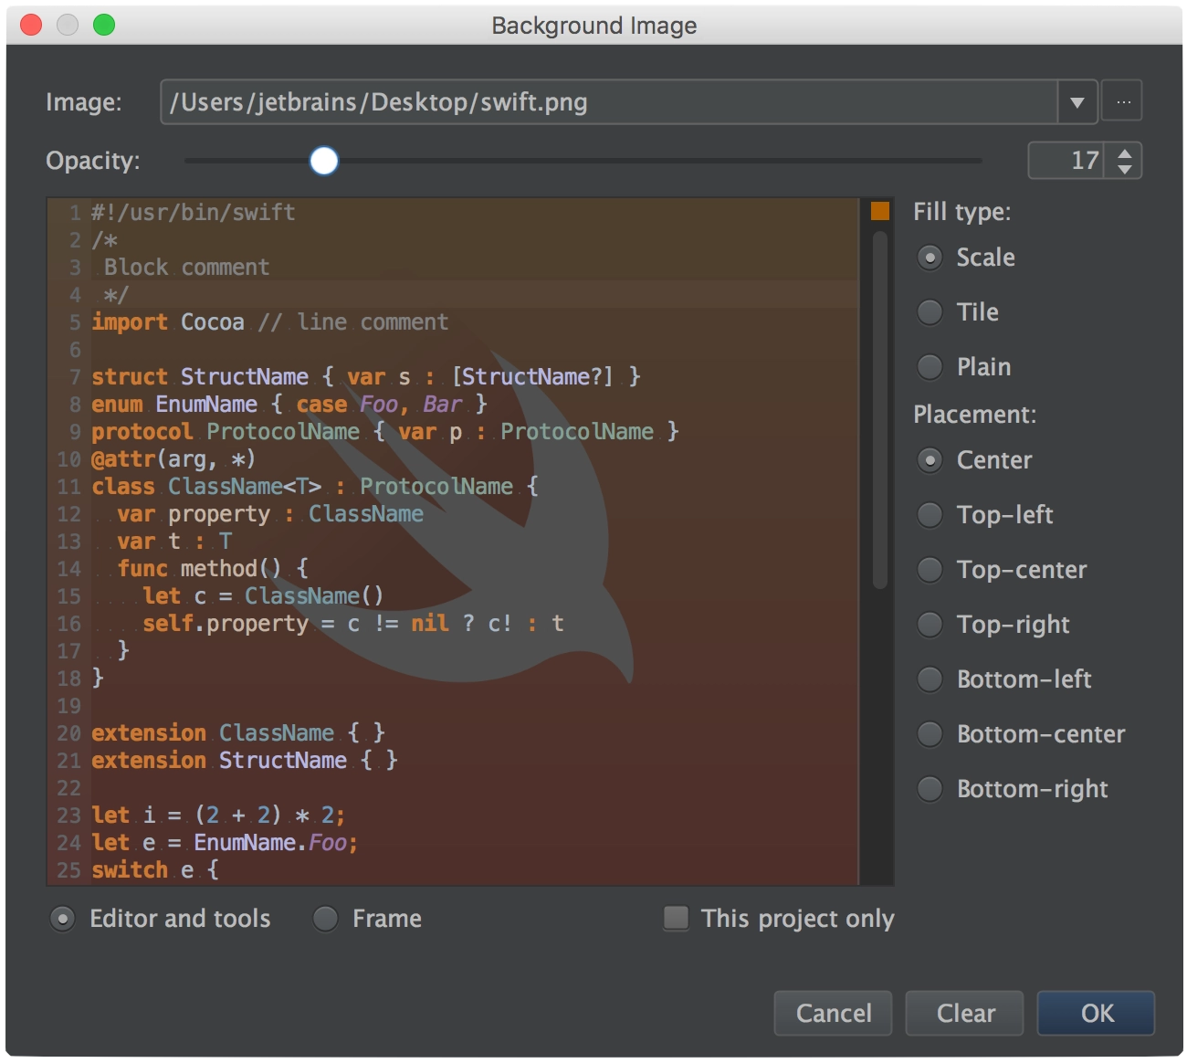The image size is (1187, 1063).
Task: Click the Clear button
Action: point(965,1013)
